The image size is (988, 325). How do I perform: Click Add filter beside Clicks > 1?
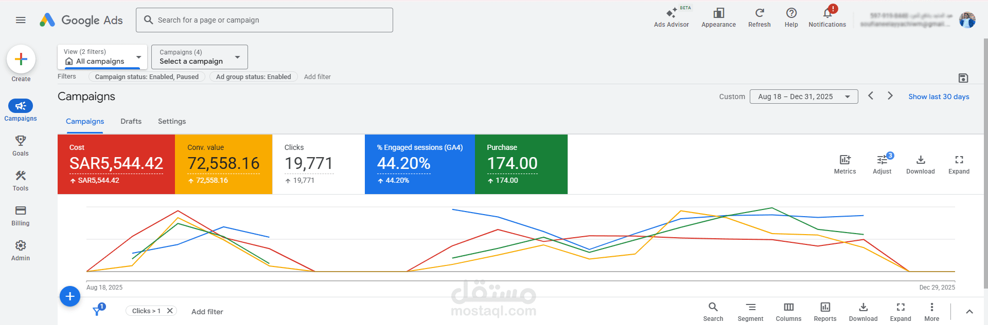[207, 312]
